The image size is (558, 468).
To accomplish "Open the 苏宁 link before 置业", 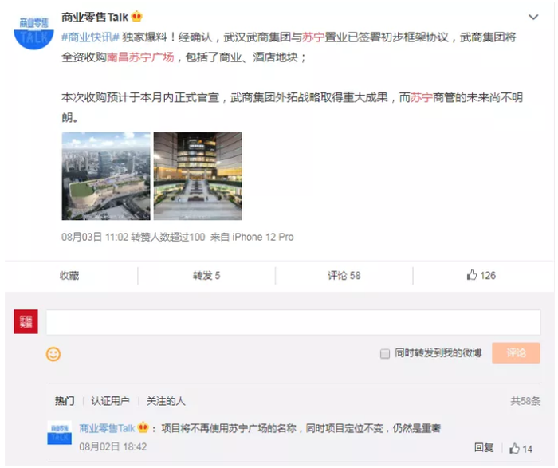I will (x=313, y=37).
